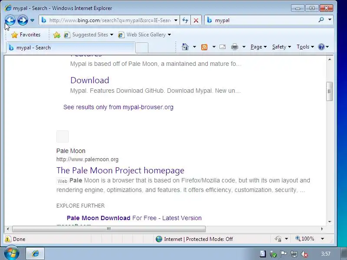Image resolution: width=347 pixels, height=260 pixels.
Task: Open the Download result link
Action: [90, 80]
